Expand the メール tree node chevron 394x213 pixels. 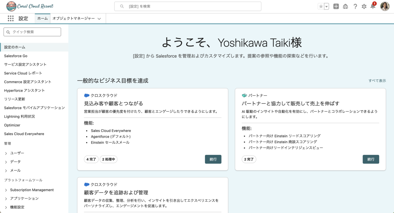pos(6,171)
